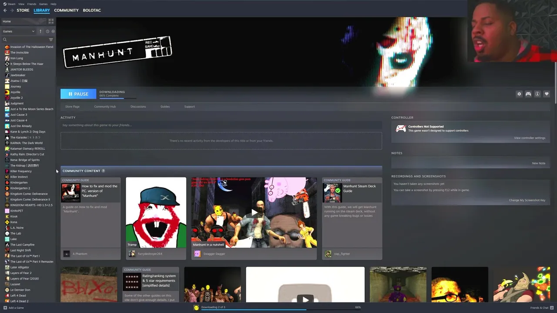Open the Games menu

click(x=44, y=4)
